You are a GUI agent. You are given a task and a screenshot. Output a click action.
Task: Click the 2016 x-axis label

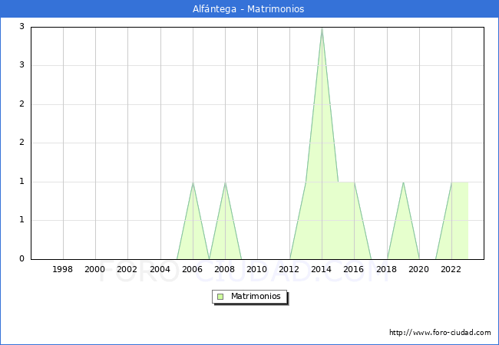(354, 269)
